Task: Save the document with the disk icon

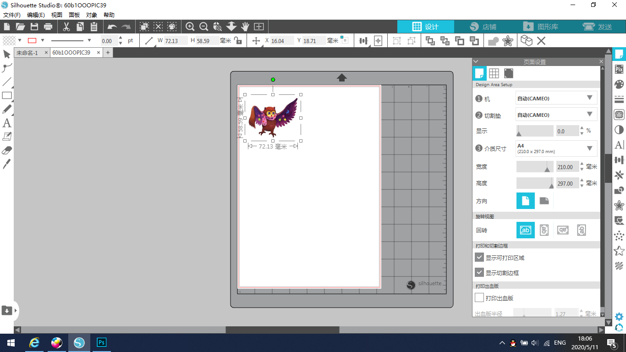Action: (34, 27)
